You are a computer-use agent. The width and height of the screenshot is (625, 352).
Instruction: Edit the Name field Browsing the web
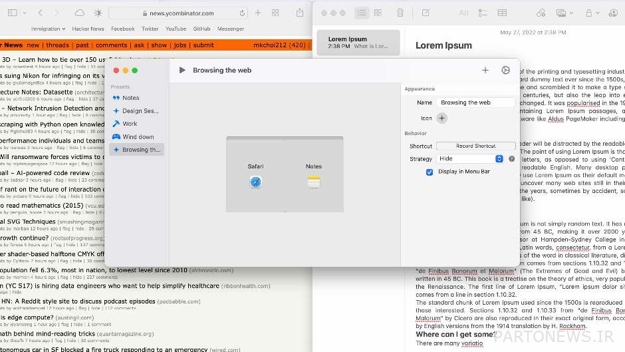pyautogui.click(x=476, y=102)
